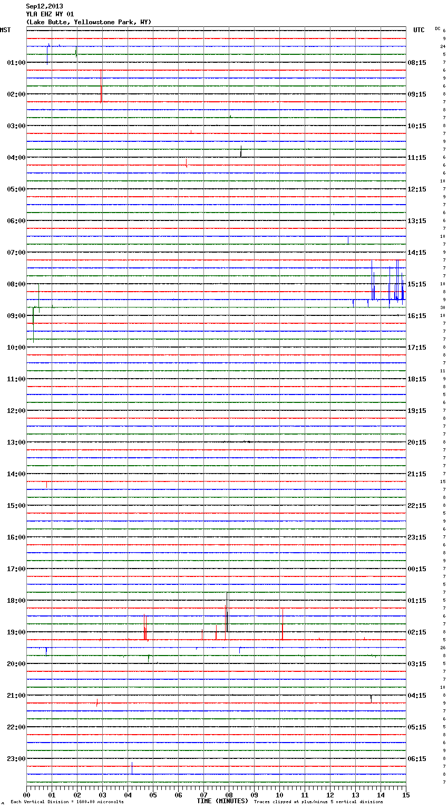Viewport: 448px width, 809px height.
Task: Select the 08:00 MST row label
Action: click(16, 284)
